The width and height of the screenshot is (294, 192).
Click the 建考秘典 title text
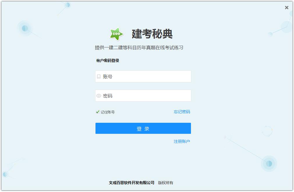pos(152,34)
